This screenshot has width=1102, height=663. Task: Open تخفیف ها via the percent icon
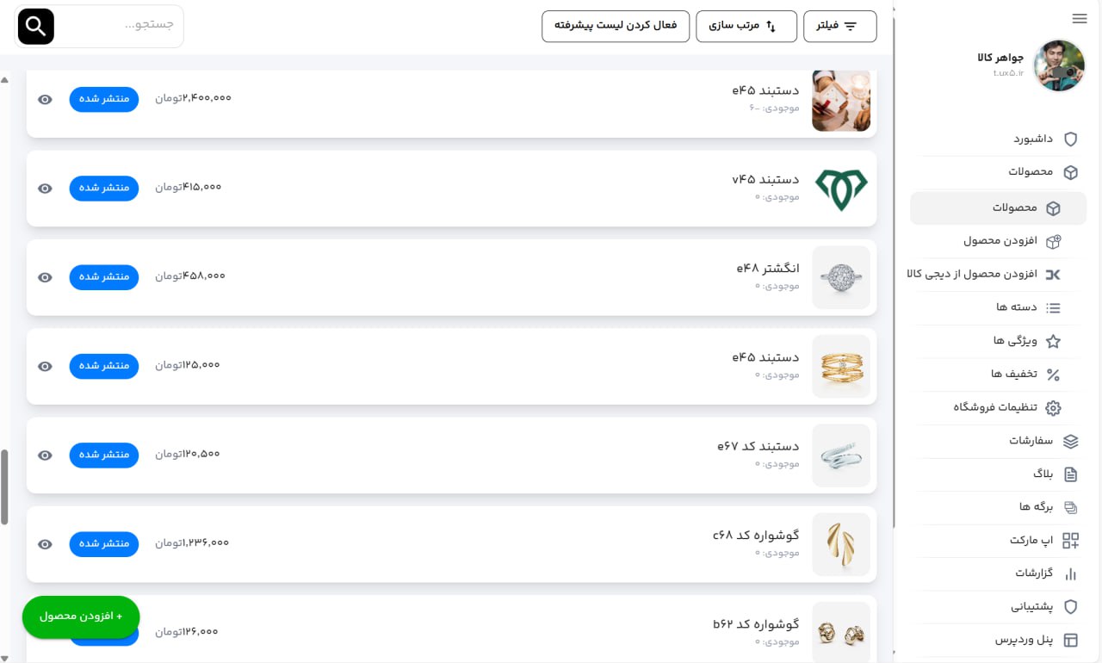1053,375
